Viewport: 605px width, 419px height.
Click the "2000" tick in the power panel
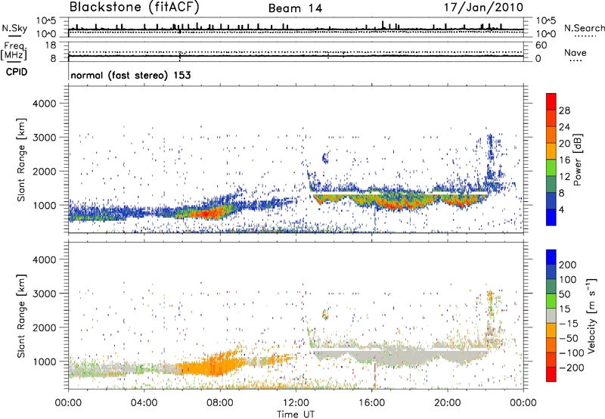click(44, 172)
